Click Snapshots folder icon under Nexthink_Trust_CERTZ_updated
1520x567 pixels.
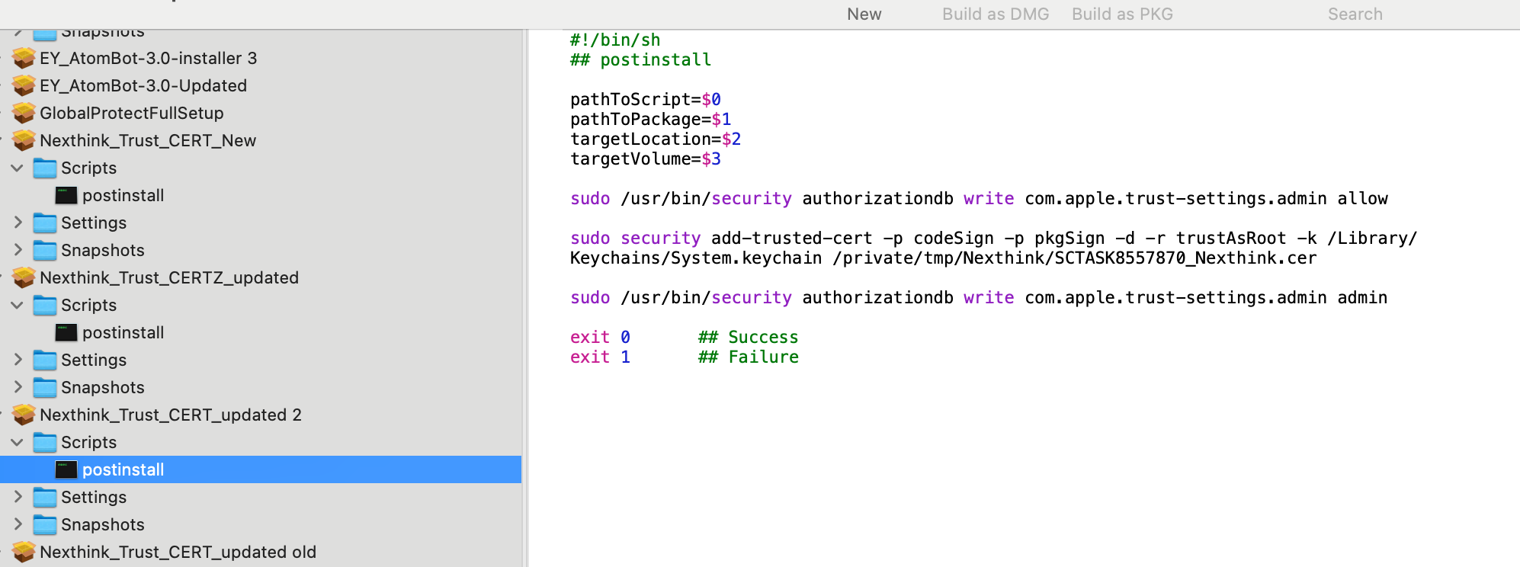click(45, 387)
